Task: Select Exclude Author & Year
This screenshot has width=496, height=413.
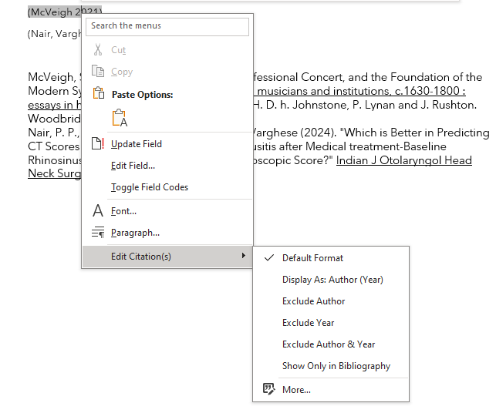Action: pos(329,344)
